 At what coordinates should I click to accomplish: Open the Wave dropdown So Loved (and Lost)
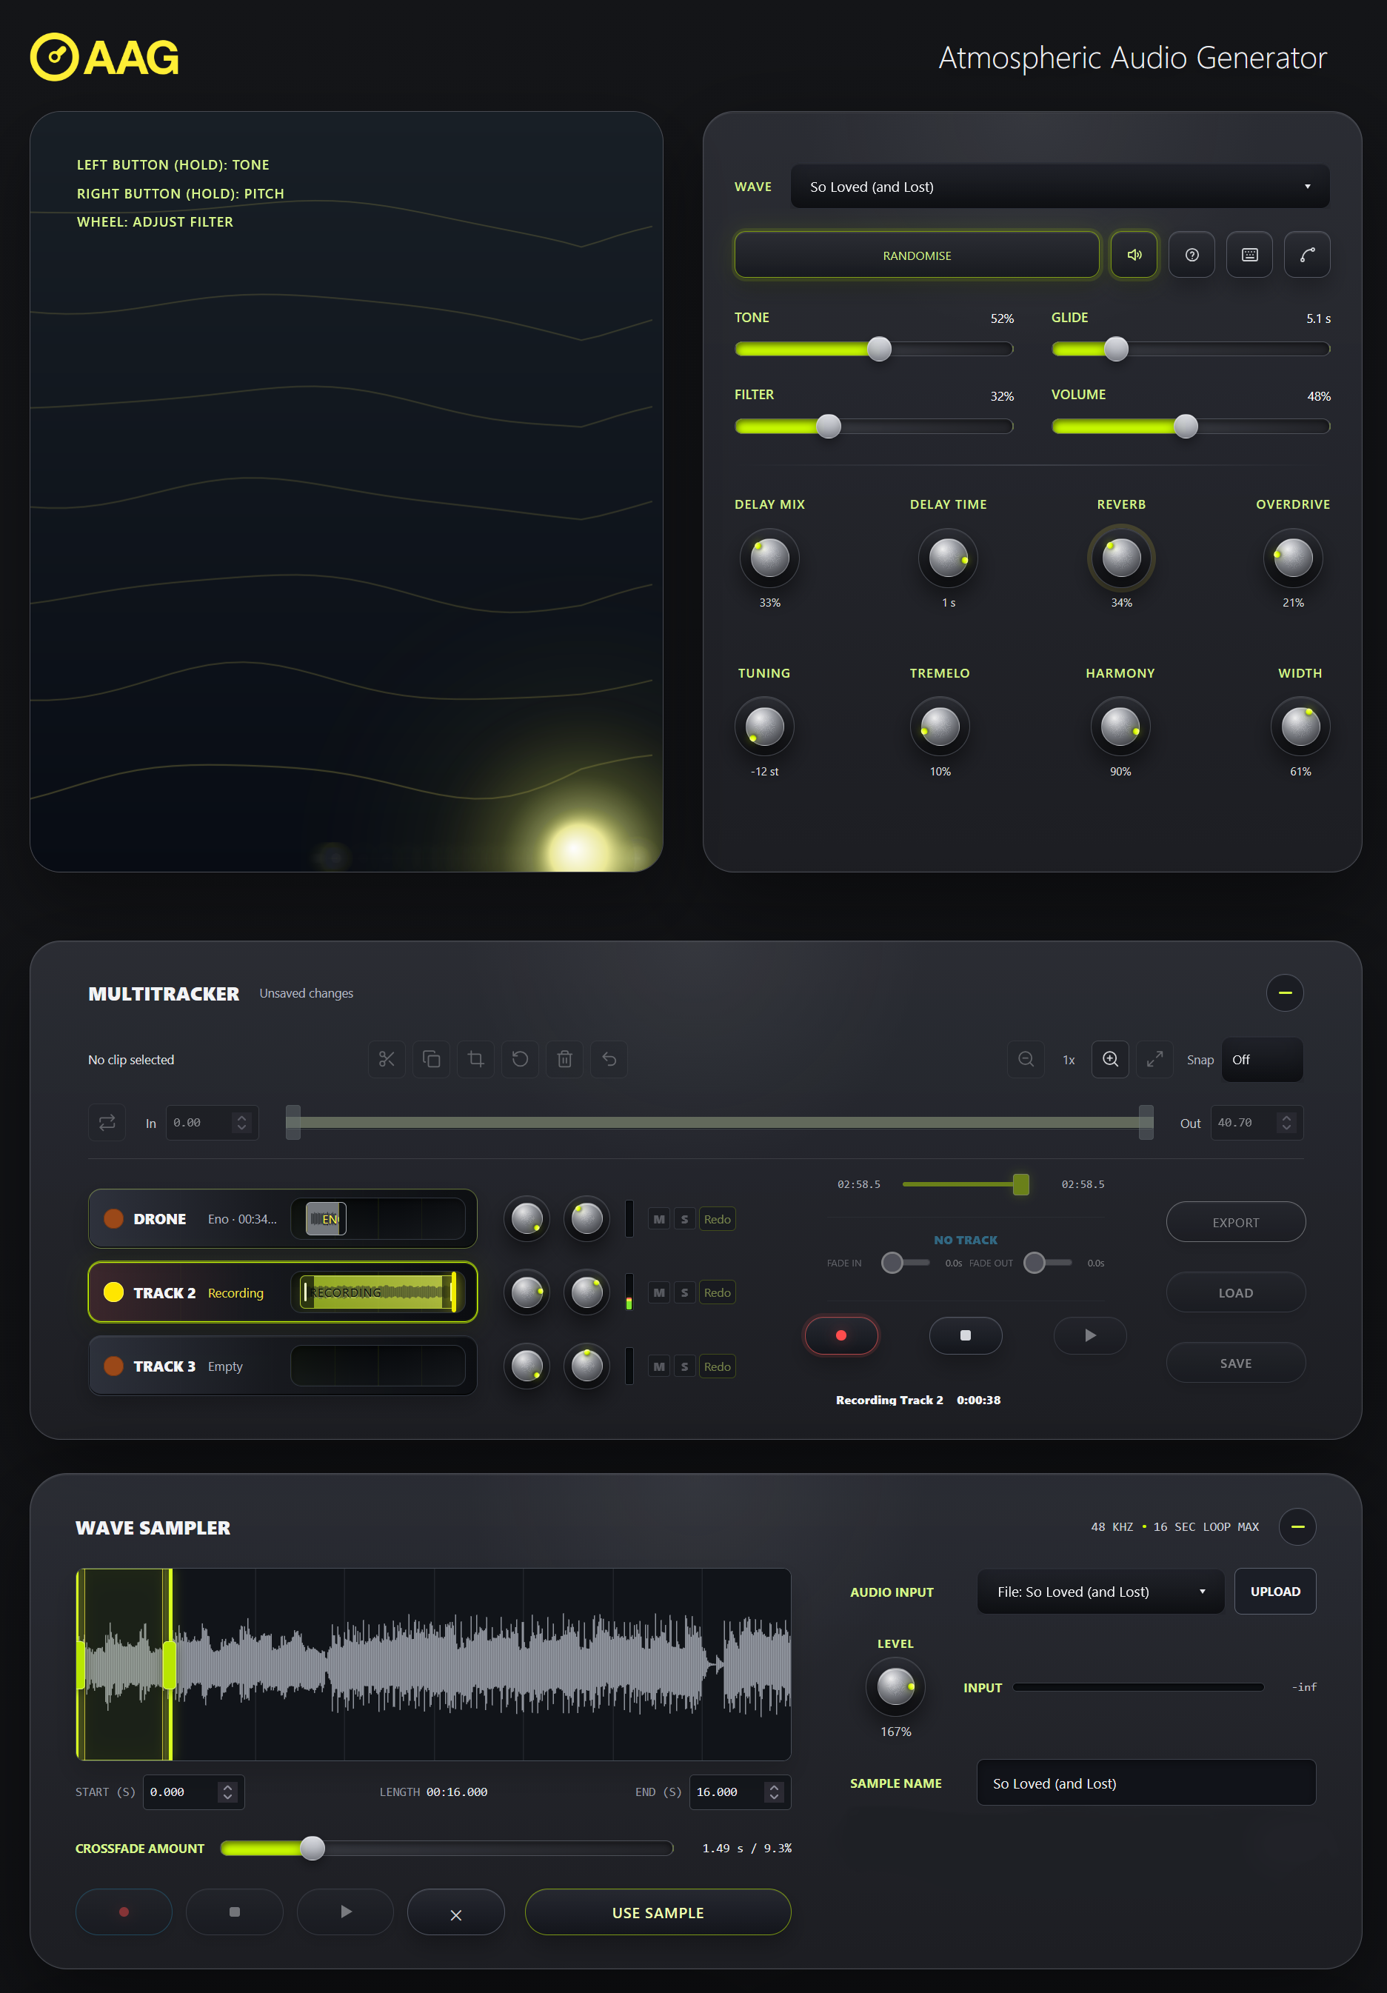[1060, 187]
